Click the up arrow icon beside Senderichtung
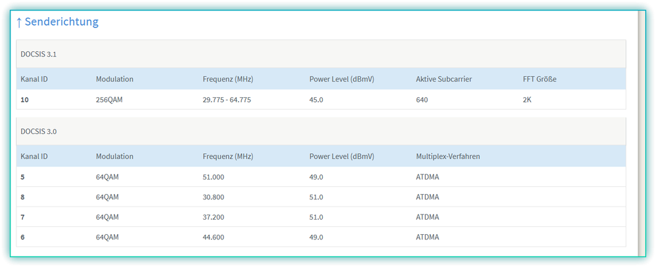This screenshot has height=267, width=656. (20, 22)
